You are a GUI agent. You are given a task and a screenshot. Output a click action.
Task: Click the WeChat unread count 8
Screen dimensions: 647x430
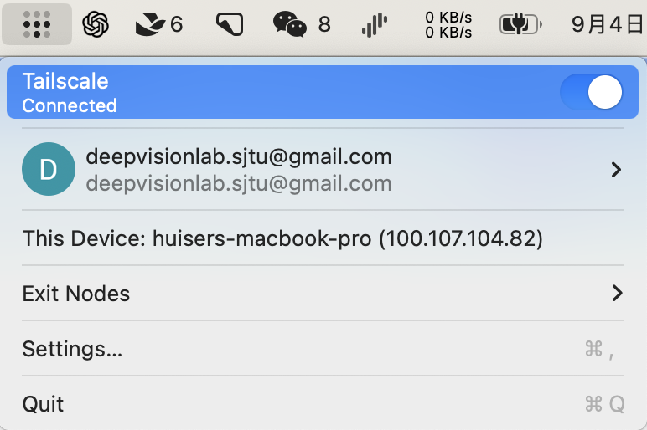[324, 24]
